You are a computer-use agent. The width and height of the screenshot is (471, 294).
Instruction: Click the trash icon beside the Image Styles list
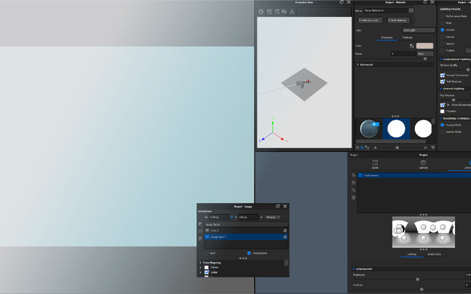pos(200,239)
